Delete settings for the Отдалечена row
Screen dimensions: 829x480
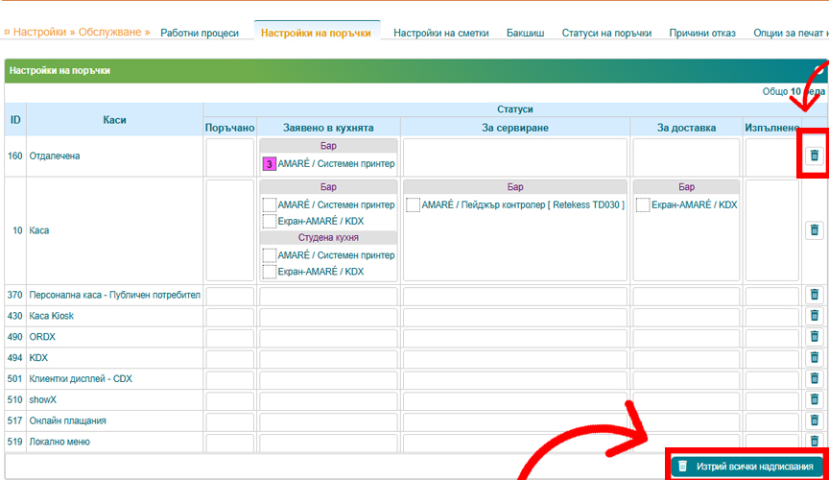coord(814,156)
